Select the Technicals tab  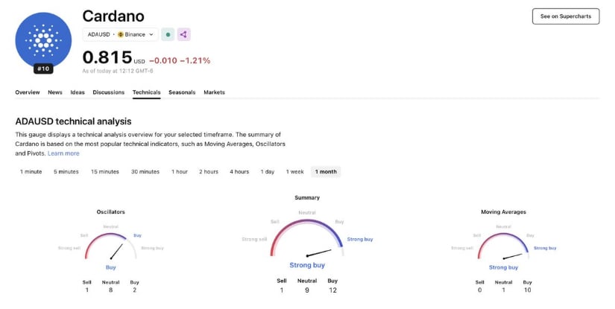point(146,92)
